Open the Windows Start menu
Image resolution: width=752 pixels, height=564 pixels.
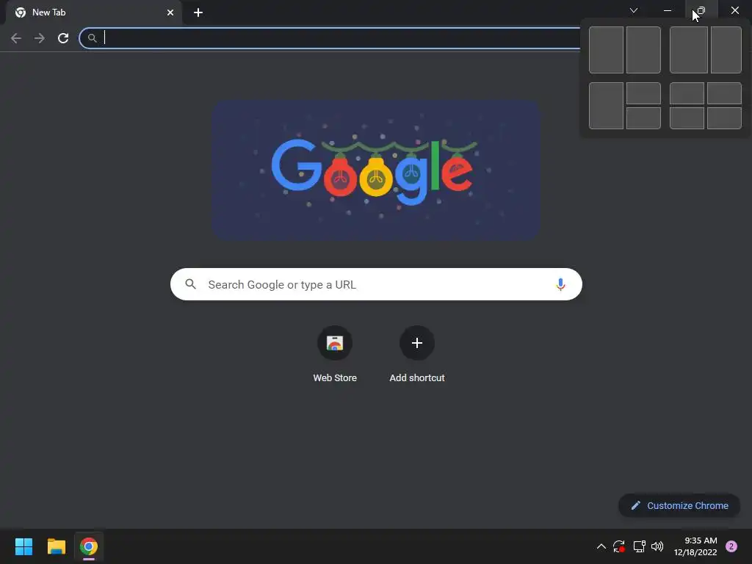23,546
